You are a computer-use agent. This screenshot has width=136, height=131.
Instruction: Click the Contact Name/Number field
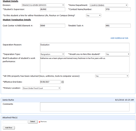118,9
